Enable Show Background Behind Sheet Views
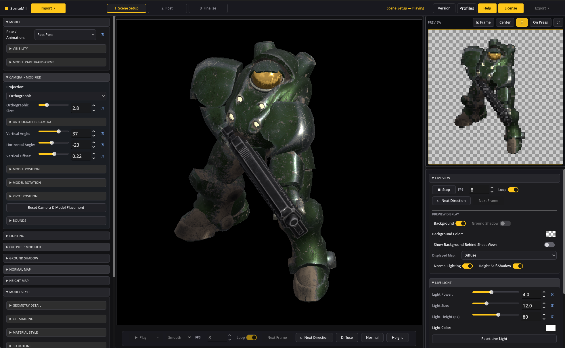The image size is (565, 348). (x=549, y=245)
